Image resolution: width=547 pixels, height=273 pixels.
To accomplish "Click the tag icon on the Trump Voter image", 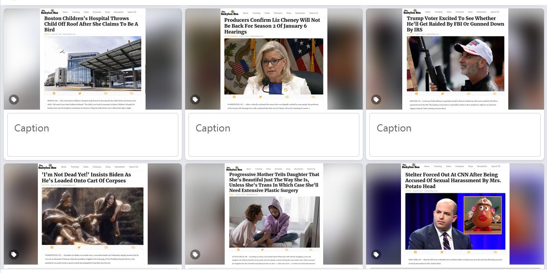I will tap(376, 100).
